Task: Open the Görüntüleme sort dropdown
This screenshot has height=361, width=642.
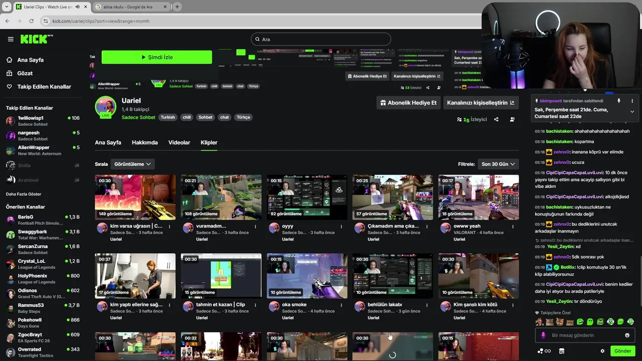Action: pyautogui.click(x=132, y=164)
